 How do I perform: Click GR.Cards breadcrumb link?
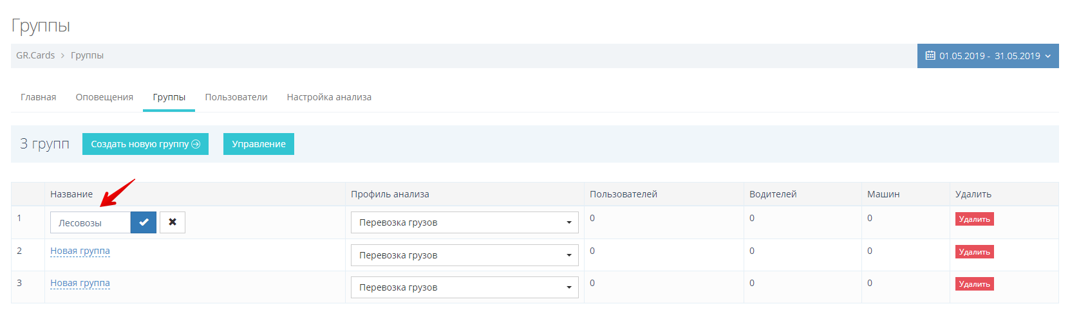click(35, 55)
